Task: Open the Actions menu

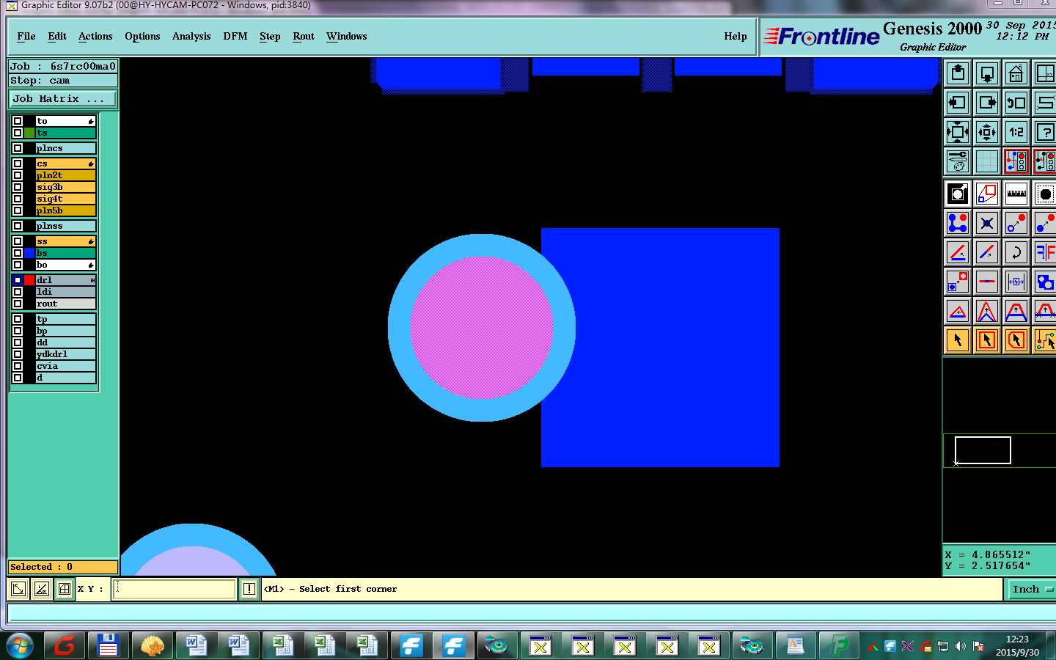Action: pos(95,36)
